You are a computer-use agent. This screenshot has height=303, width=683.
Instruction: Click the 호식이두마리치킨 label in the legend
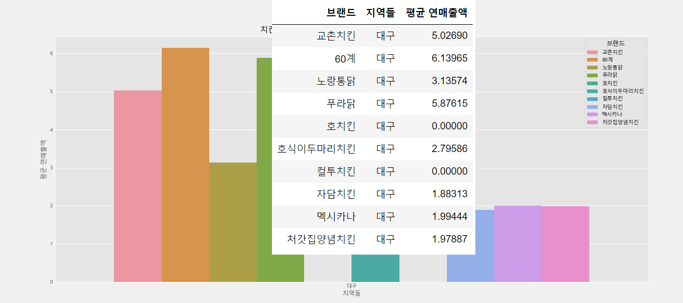[623, 91]
